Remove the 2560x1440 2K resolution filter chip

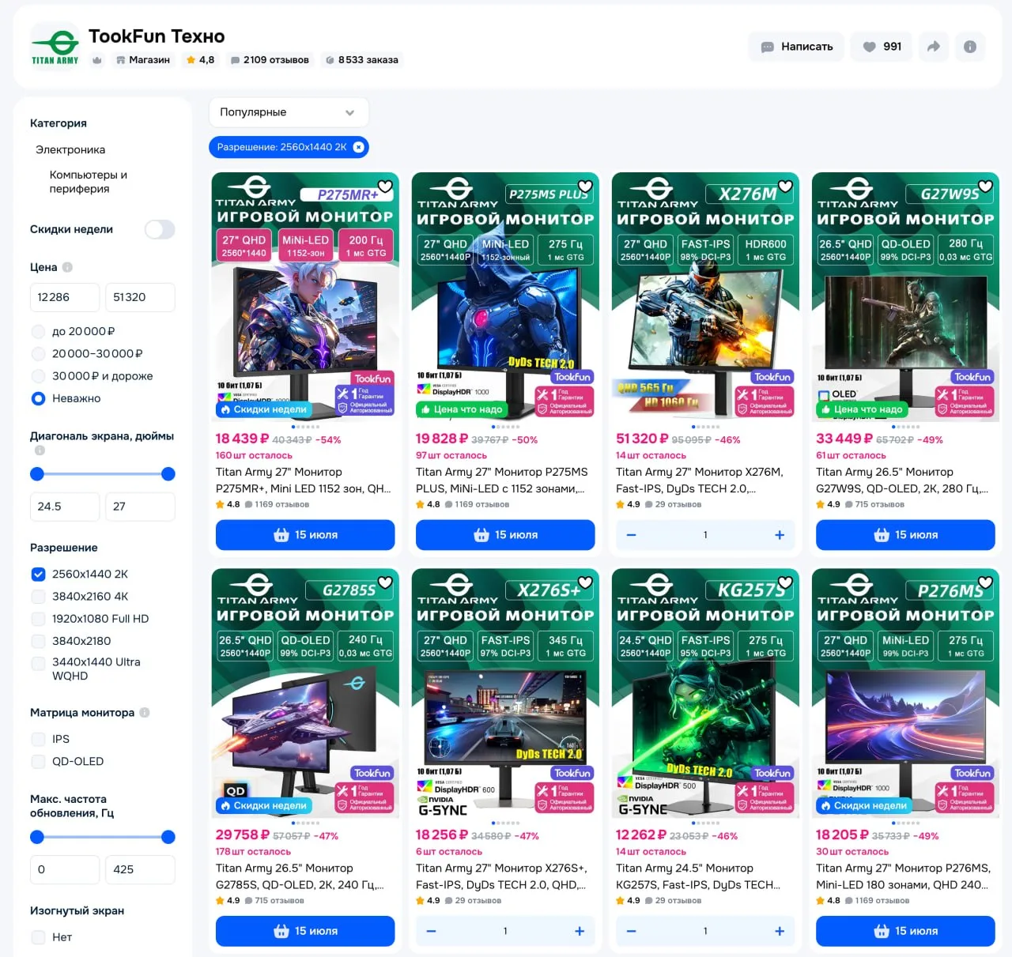click(359, 147)
